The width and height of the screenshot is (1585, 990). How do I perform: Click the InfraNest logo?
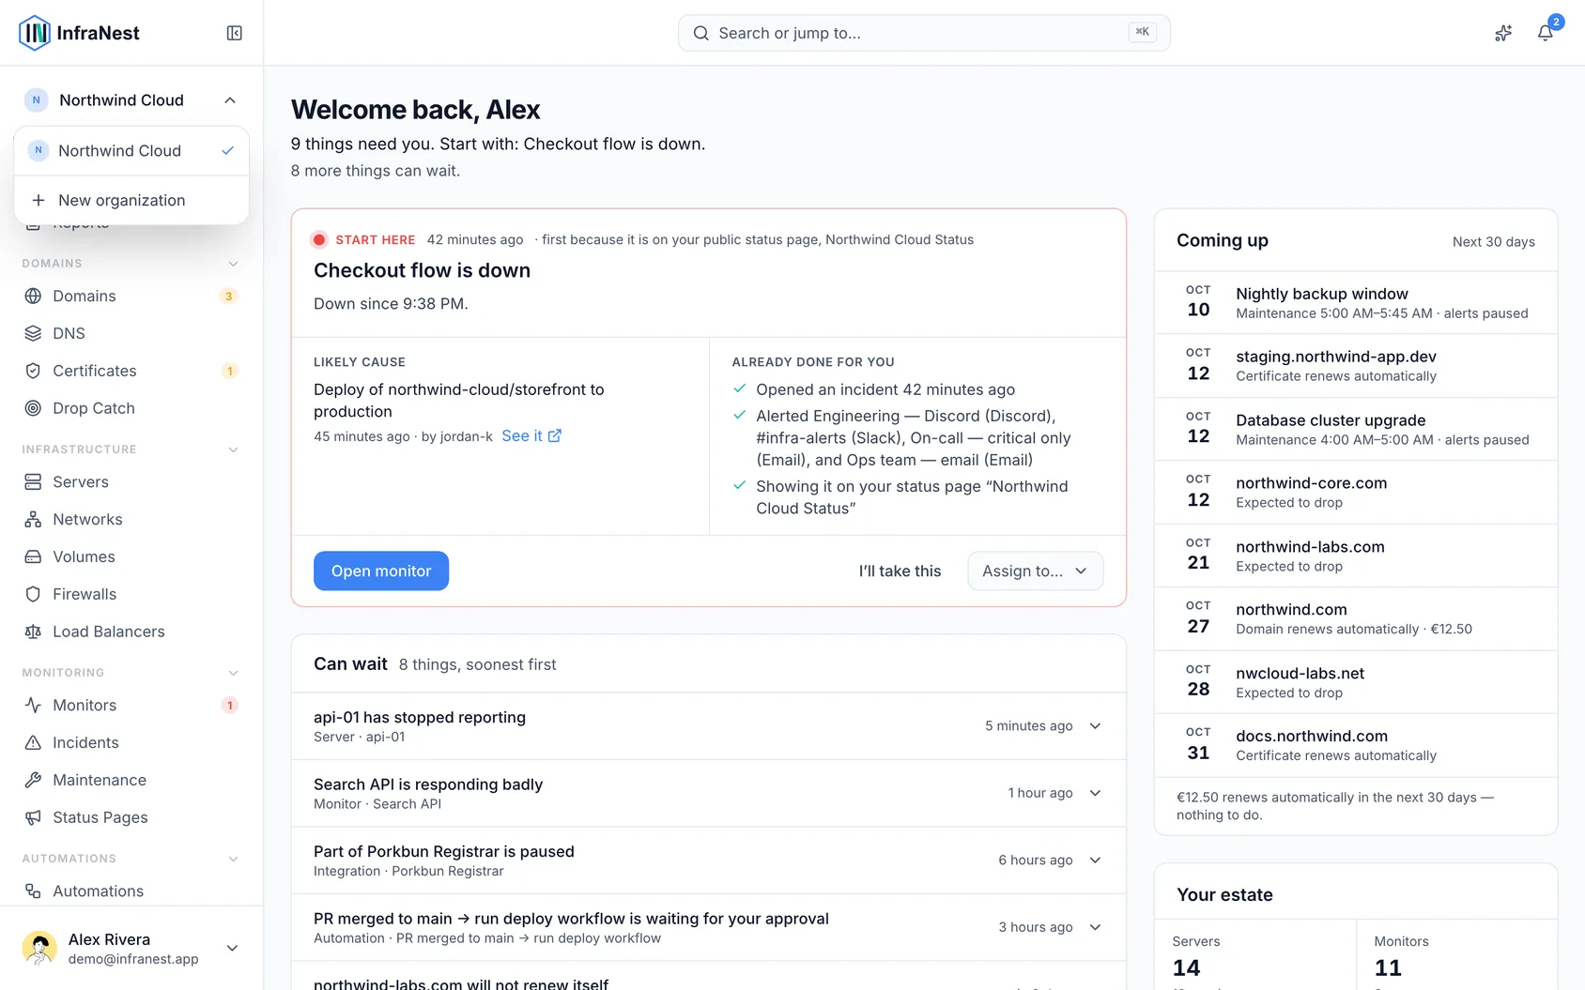[79, 33]
